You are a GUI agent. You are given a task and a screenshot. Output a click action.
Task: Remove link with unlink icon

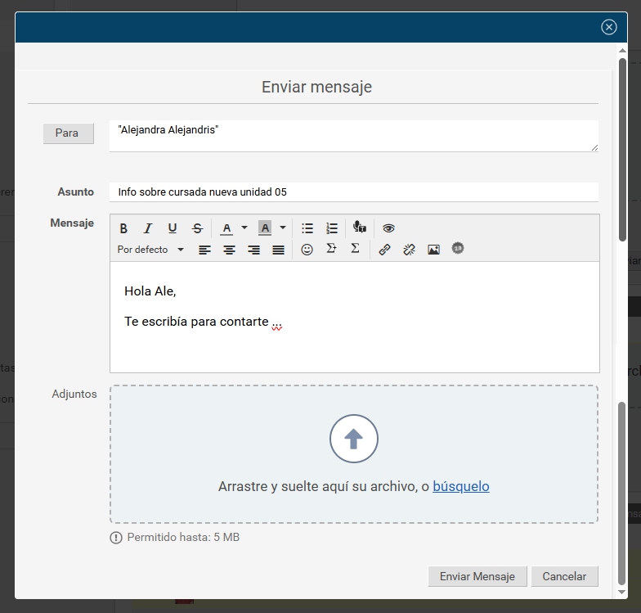(x=409, y=250)
